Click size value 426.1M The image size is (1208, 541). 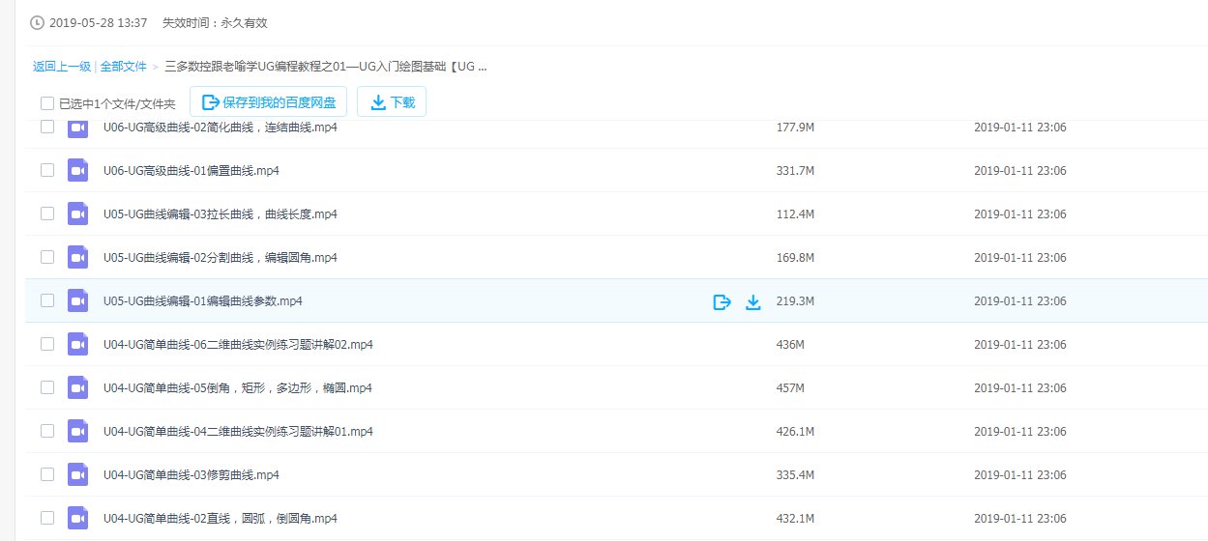tap(796, 431)
